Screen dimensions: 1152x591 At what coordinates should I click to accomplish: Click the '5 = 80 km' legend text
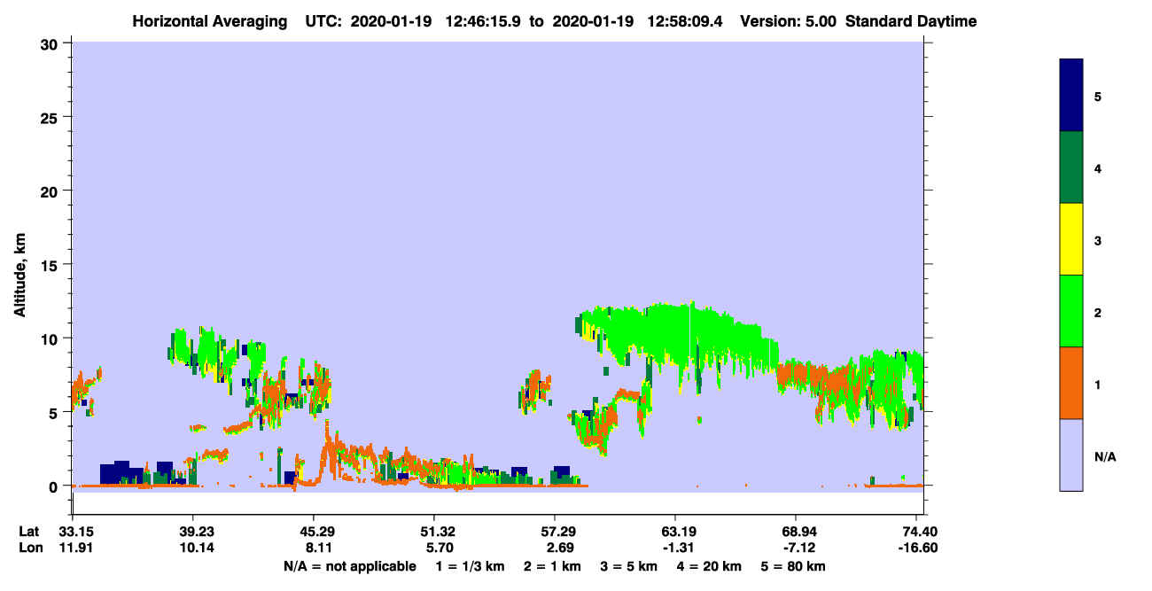click(794, 566)
